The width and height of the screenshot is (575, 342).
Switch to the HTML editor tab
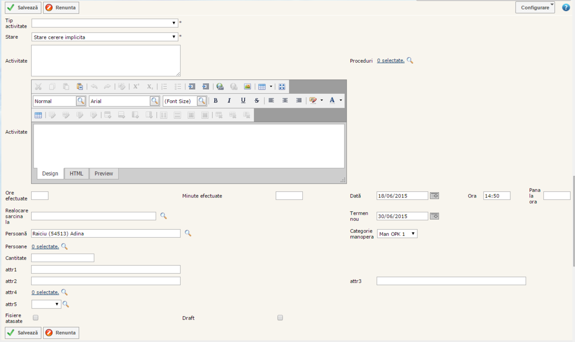(x=76, y=174)
